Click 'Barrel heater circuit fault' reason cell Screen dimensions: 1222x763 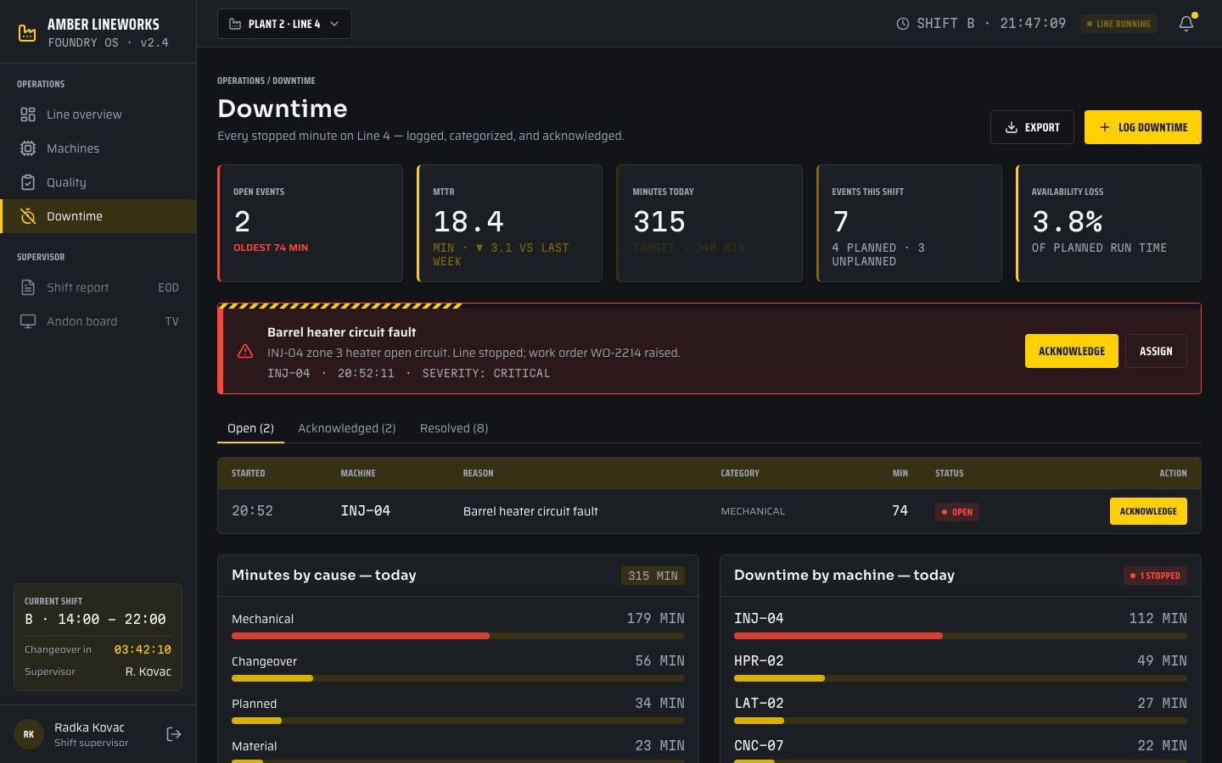coord(530,511)
